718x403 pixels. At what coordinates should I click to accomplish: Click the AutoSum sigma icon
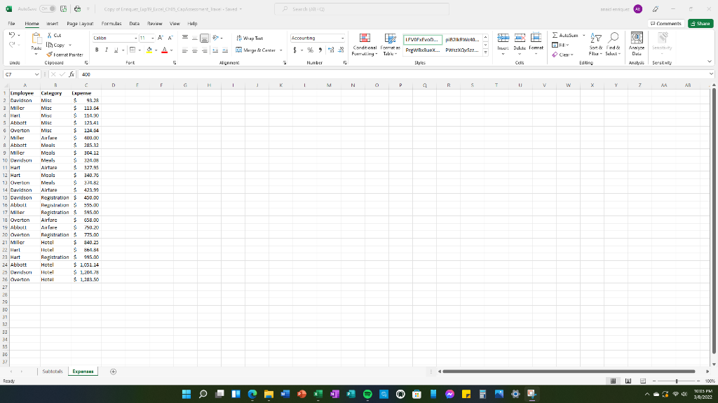[x=555, y=35]
